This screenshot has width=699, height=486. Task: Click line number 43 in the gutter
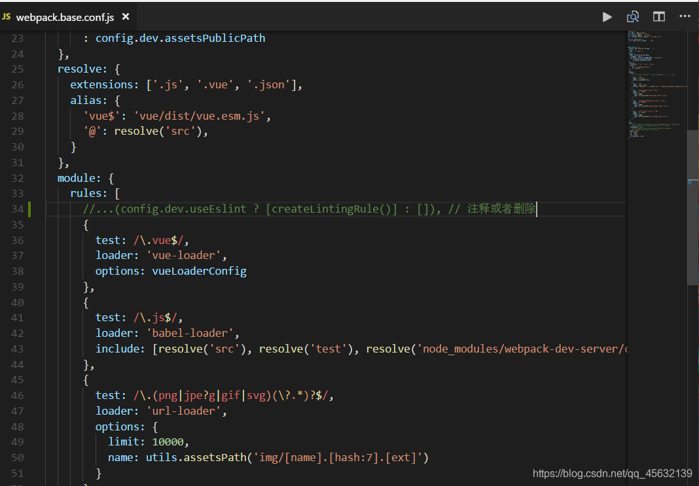tap(18, 349)
